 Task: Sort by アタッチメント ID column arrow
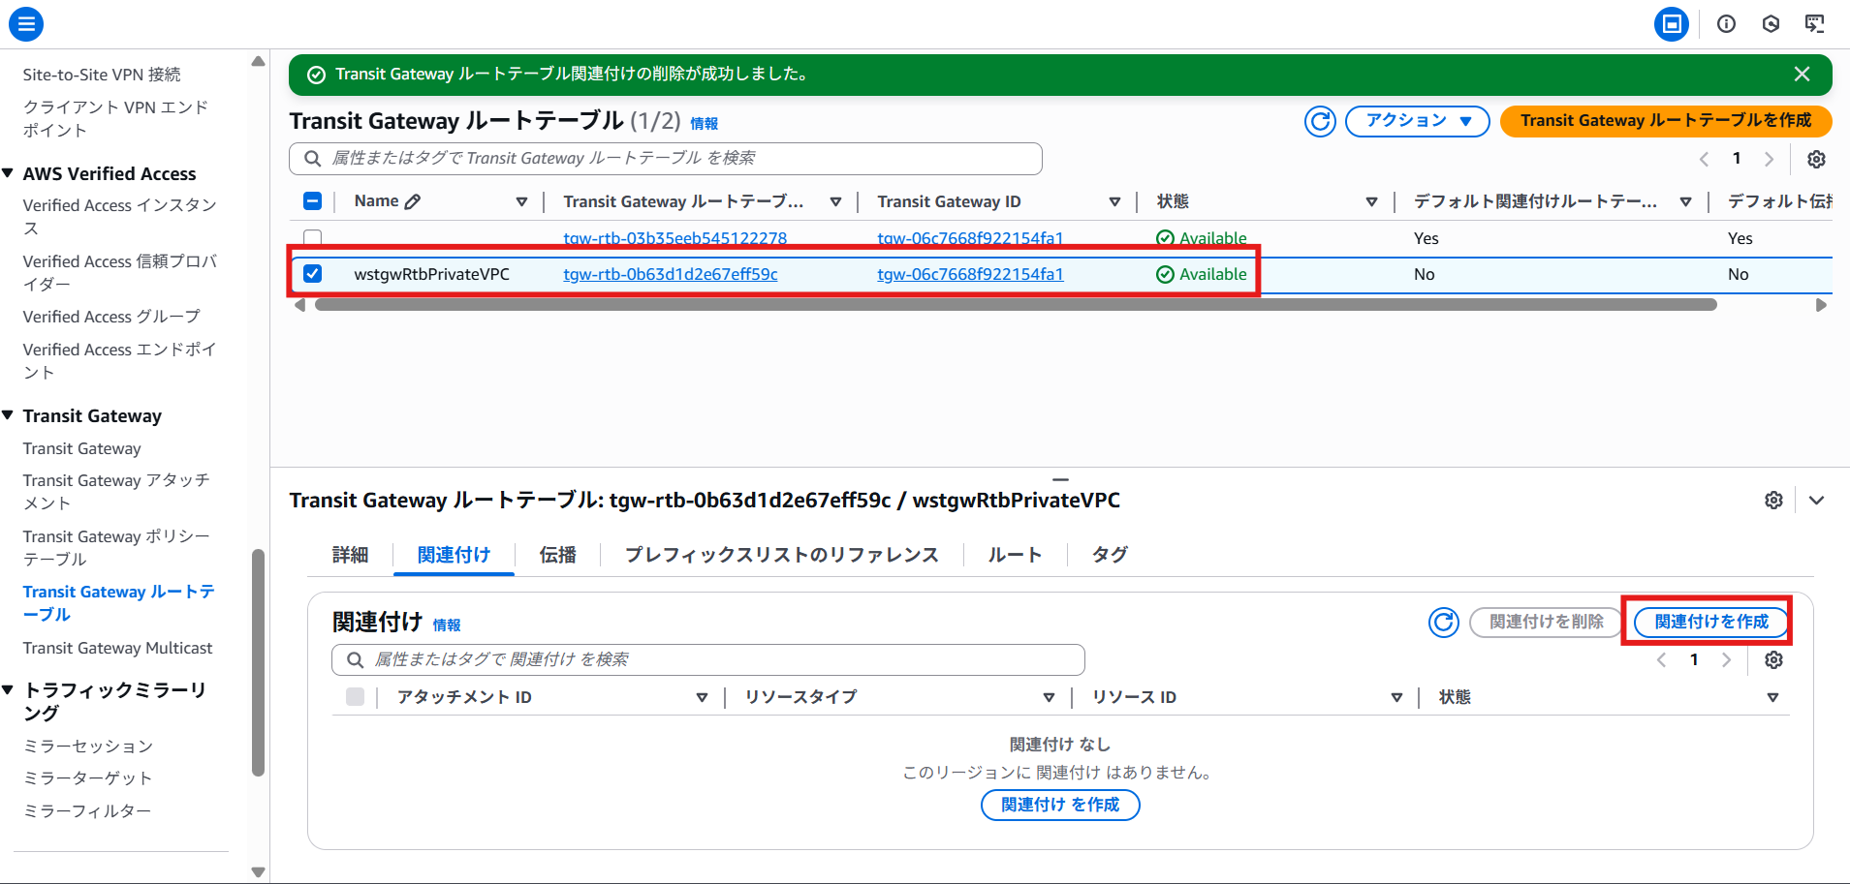pyautogui.click(x=702, y=697)
